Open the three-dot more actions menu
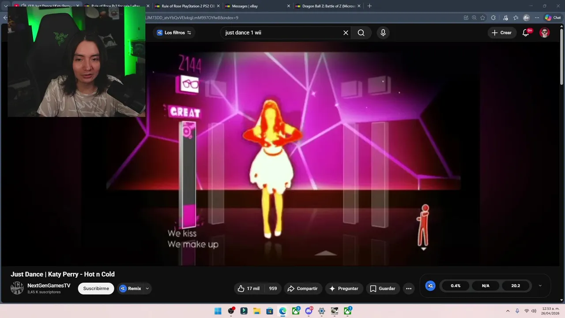 409,288
